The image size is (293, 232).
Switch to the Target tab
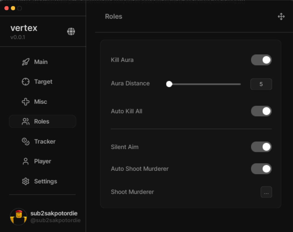click(x=43, y=82)
